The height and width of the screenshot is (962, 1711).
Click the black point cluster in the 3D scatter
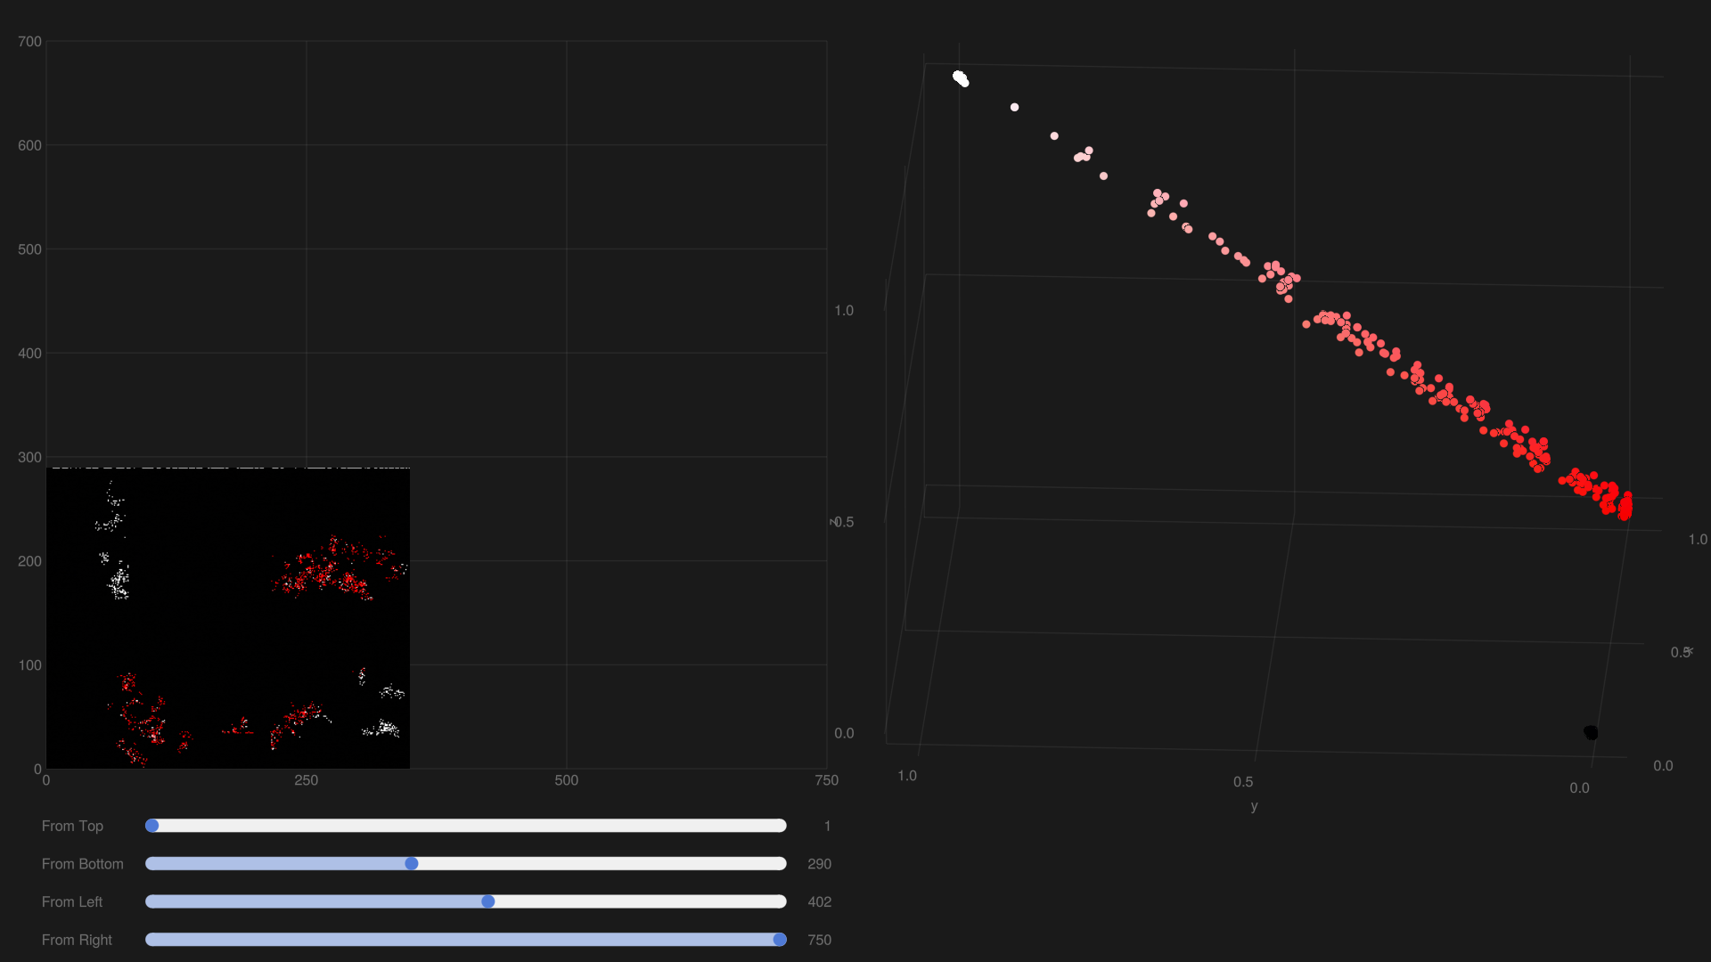point(1591,733)
